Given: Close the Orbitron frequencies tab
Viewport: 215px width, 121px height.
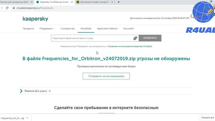Looking at the screenshot, I should 32,2.
